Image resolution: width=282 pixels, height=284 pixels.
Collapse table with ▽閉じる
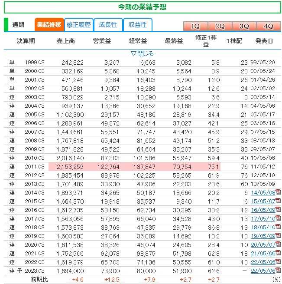tap(142, 53)
